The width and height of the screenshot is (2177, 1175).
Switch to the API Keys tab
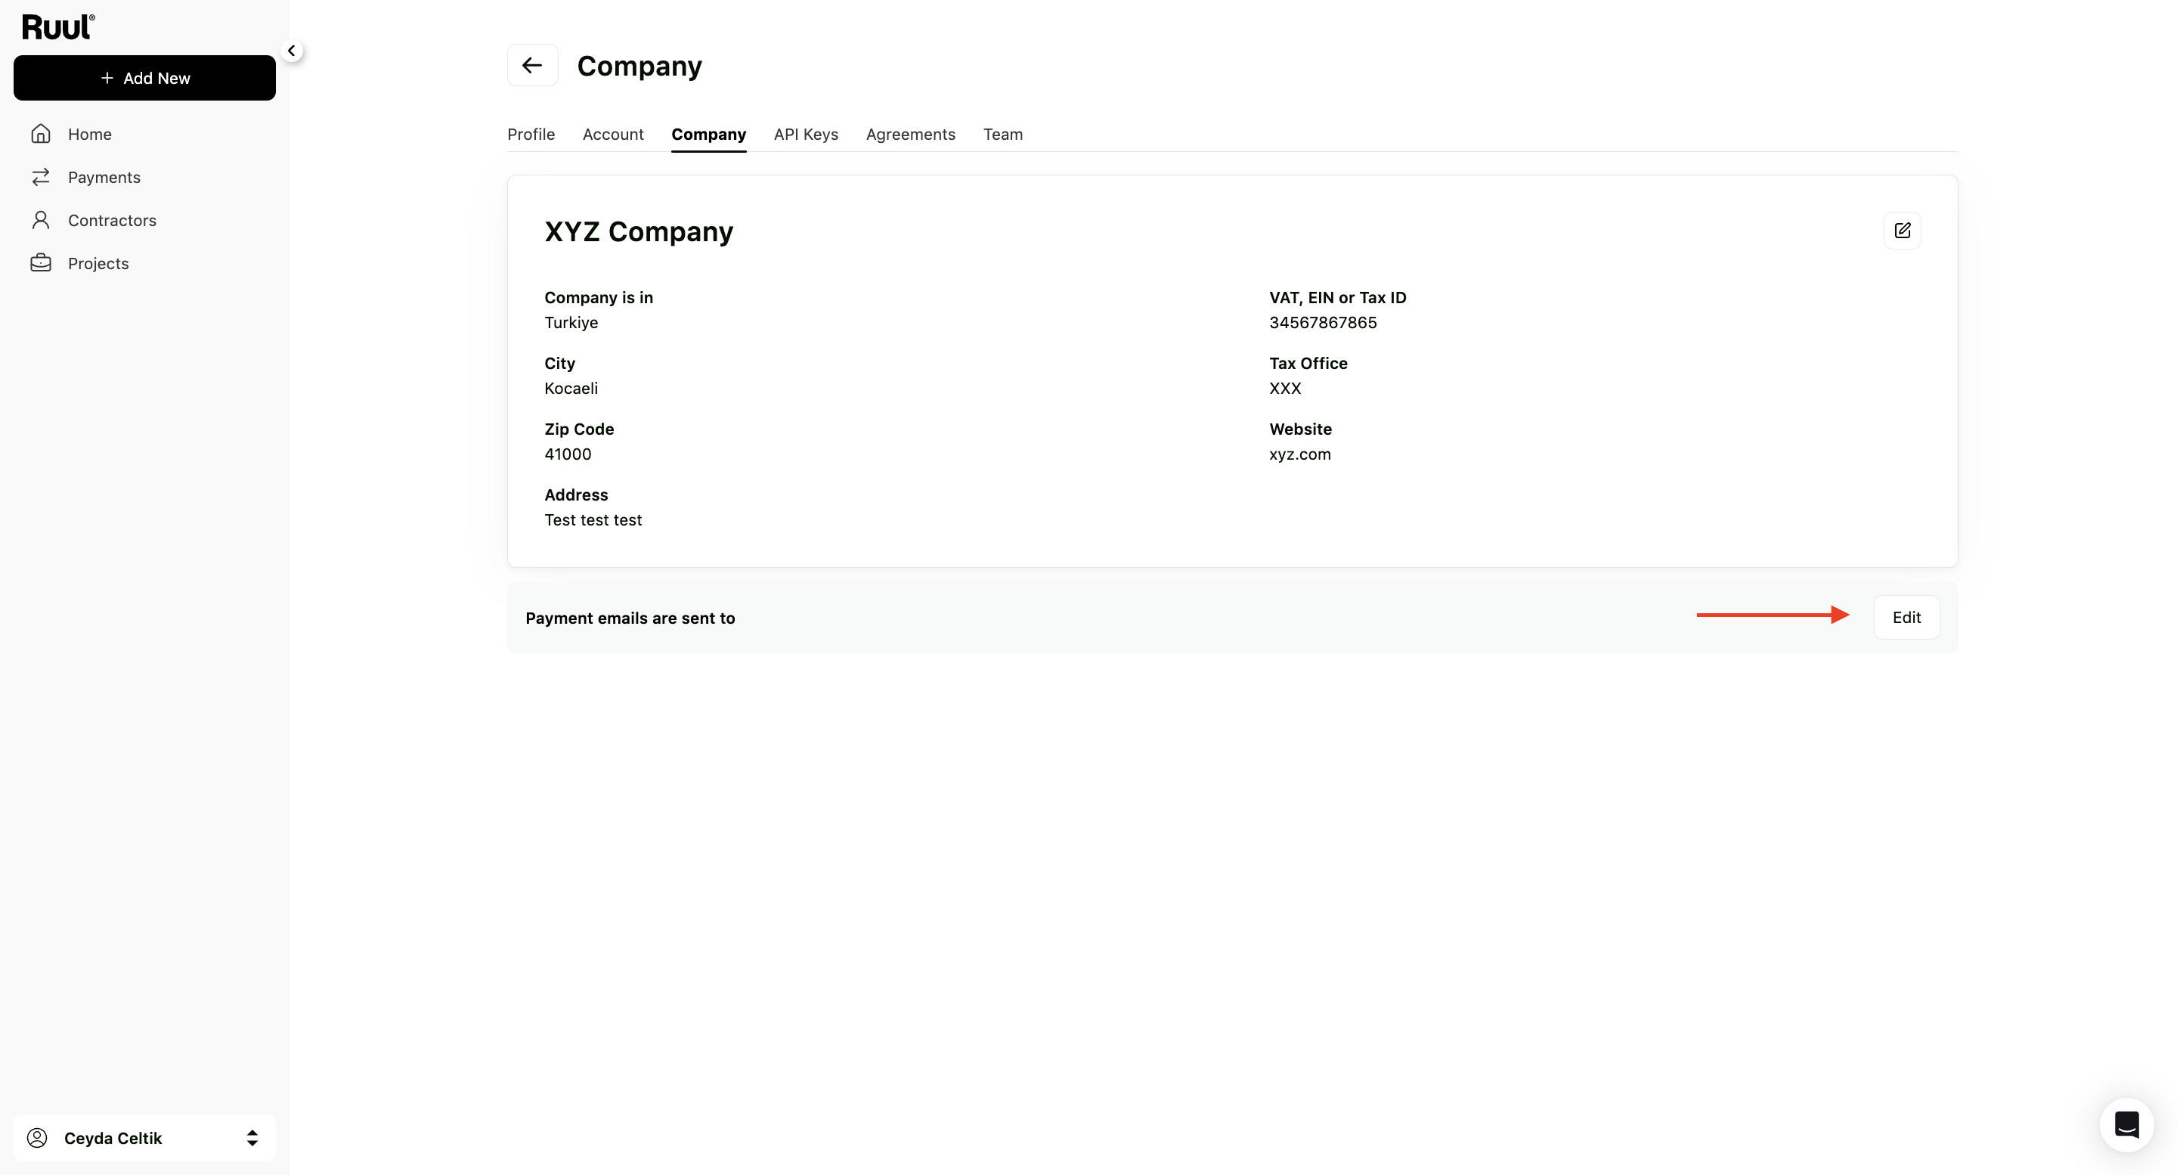click(x=805, y=135)
